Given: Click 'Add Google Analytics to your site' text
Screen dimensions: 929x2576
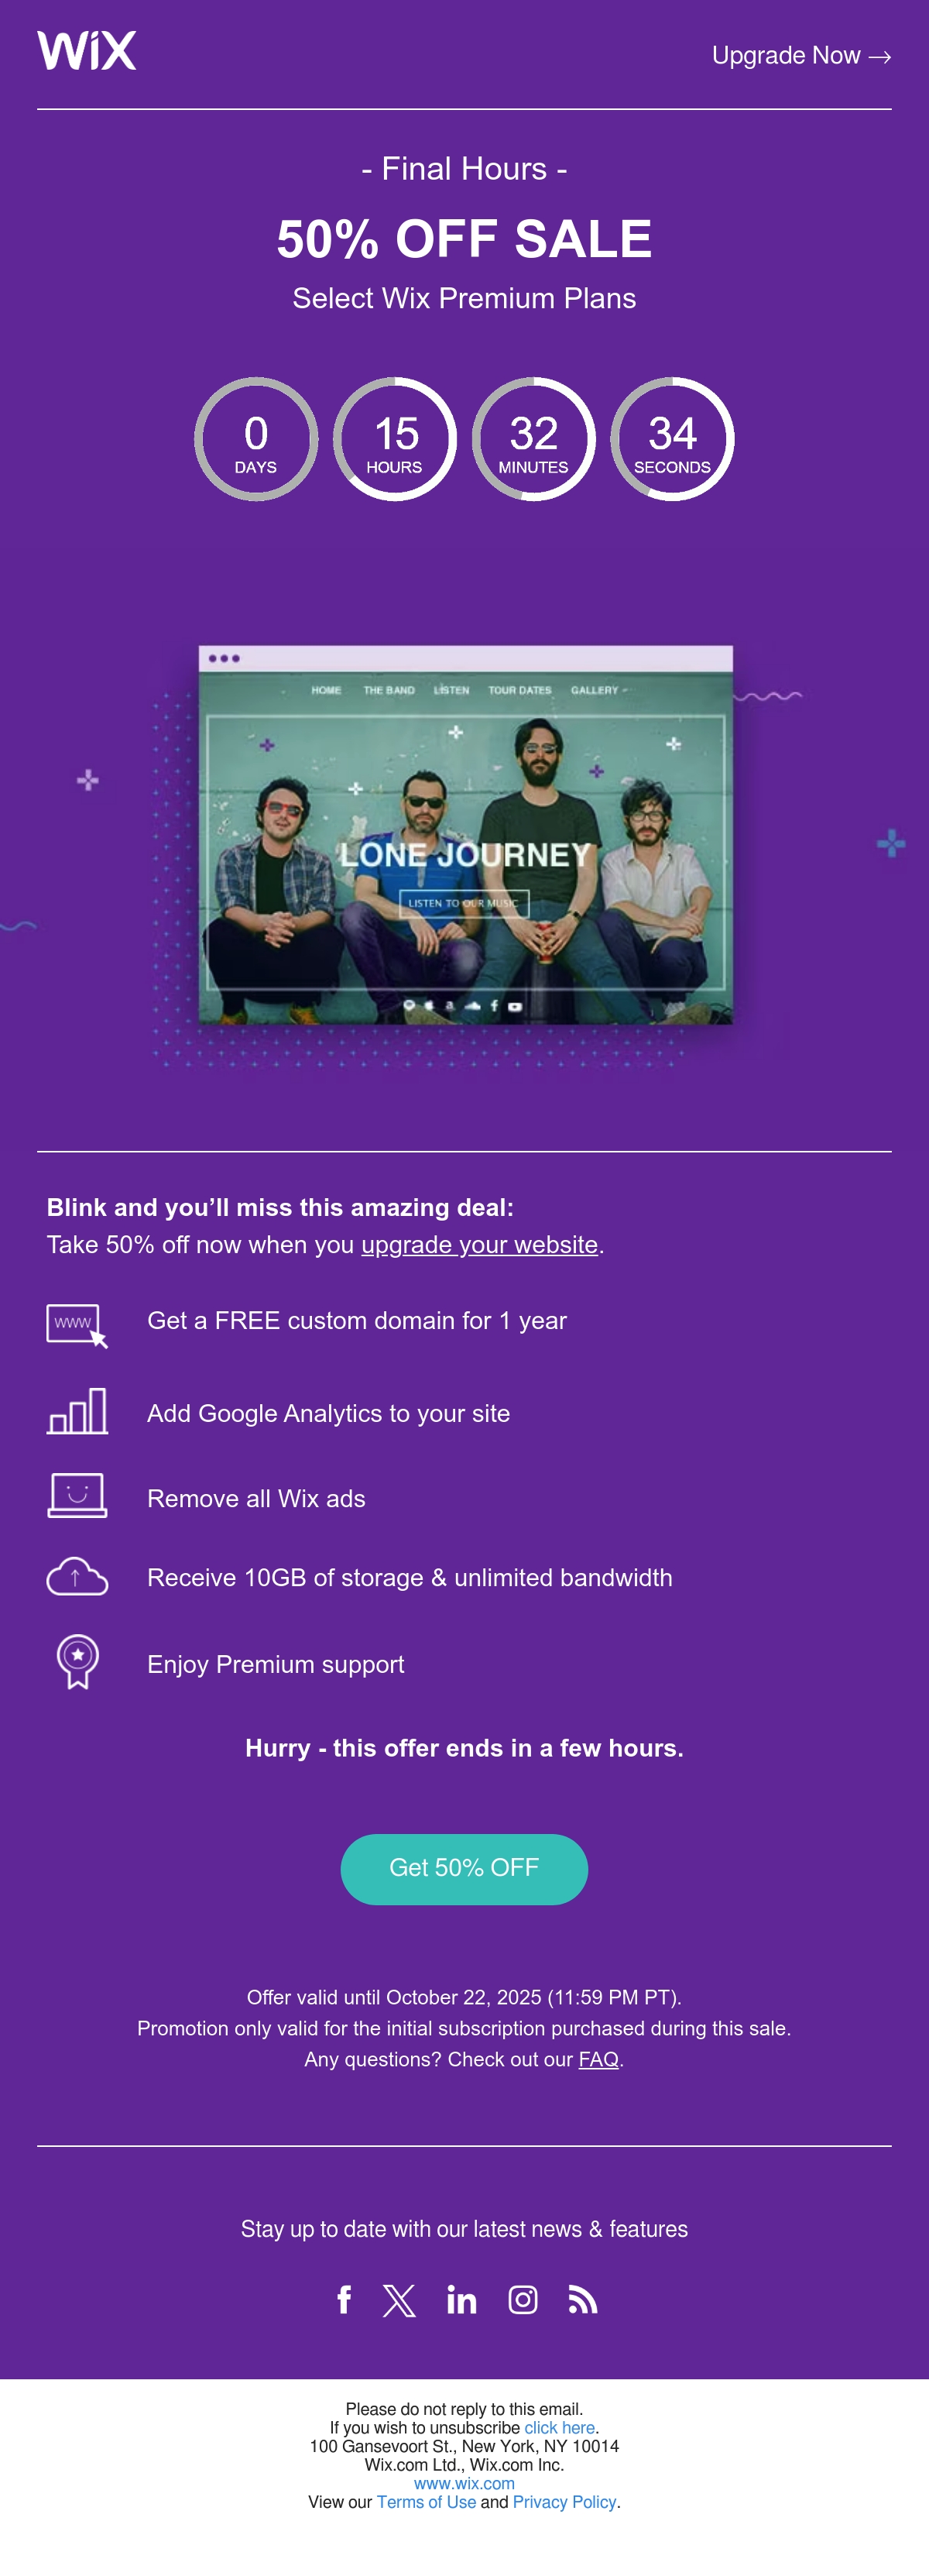Looking at the screenshot, I should pyautogui.click(x=328, y=1414).
